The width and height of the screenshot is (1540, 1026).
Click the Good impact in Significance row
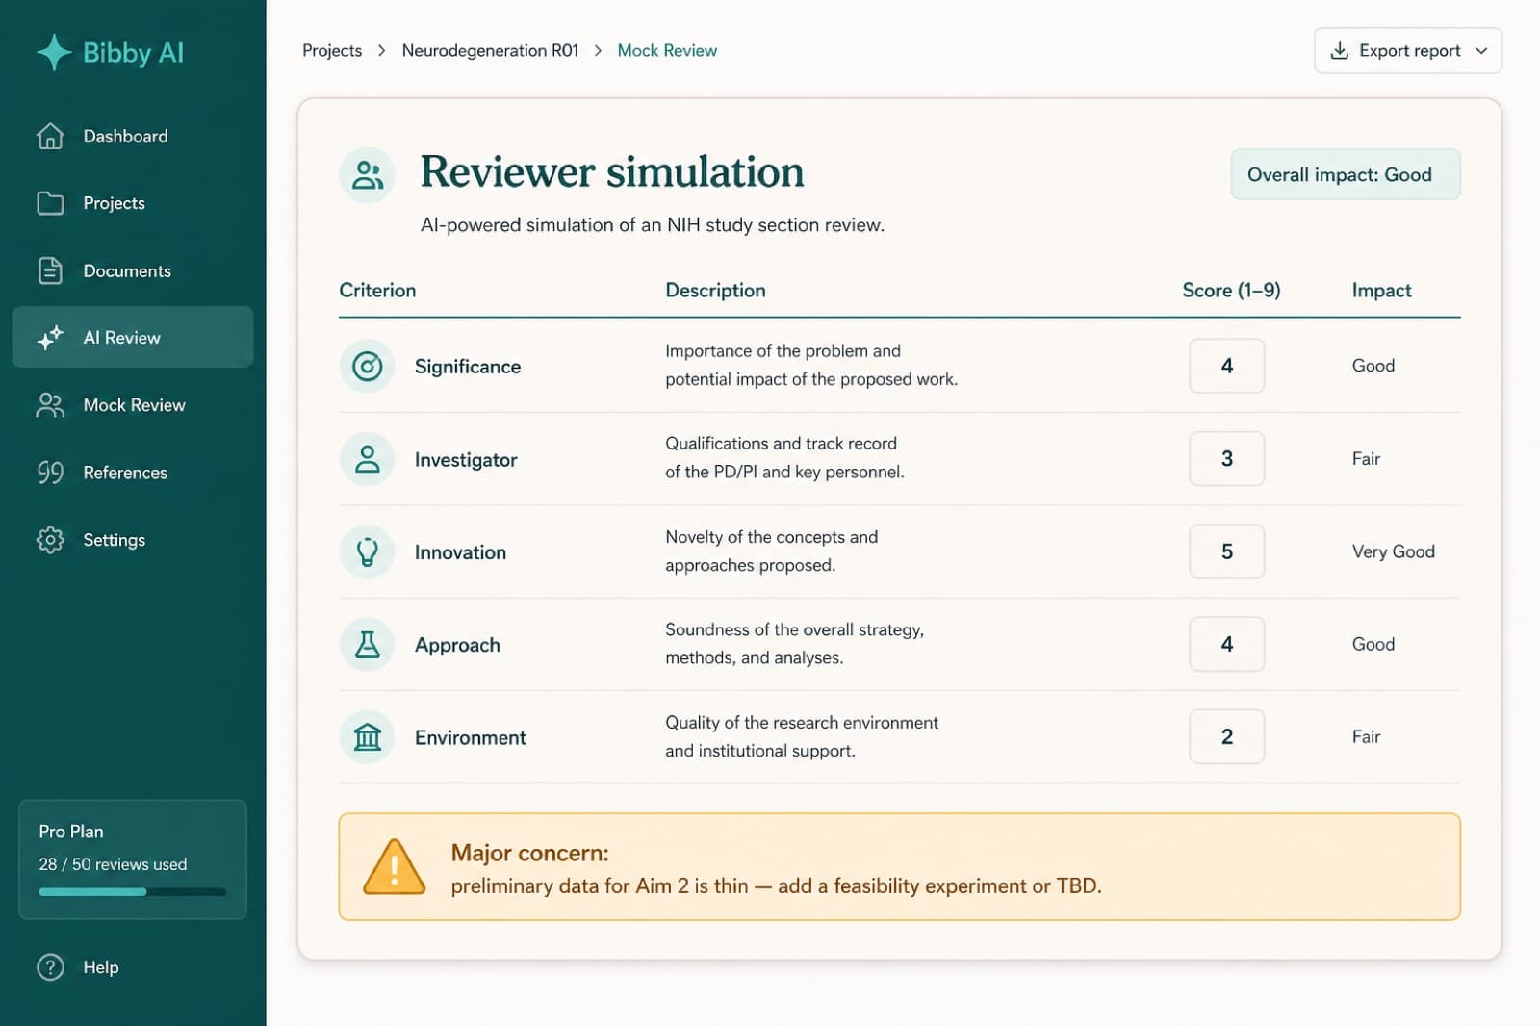[x=1373, y=366]
